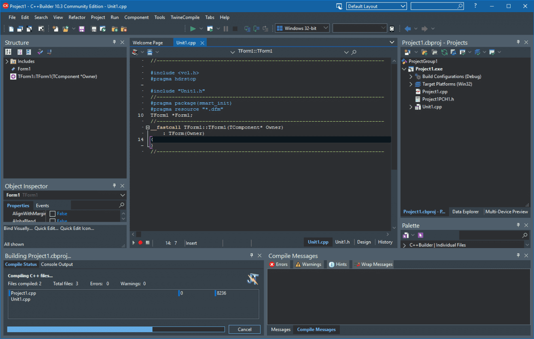This screenshot has width=534, height=339.
Task: Click the Save Desktop layout icon in title bar
Action: click(x=339, y=6)
